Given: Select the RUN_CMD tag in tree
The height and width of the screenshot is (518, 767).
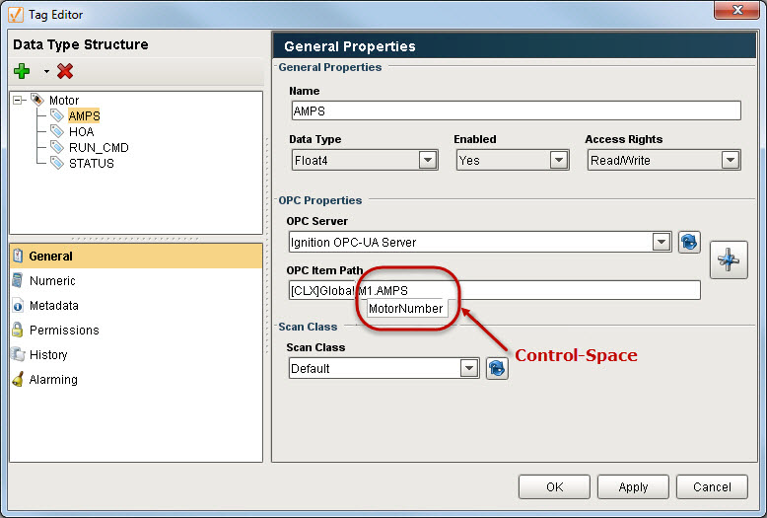Looking at the screenshot, I should (98, 147).
